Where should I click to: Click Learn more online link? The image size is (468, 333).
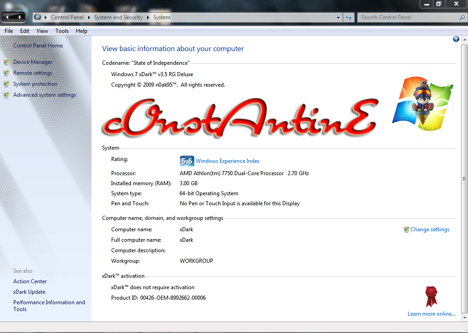(431, 314)
